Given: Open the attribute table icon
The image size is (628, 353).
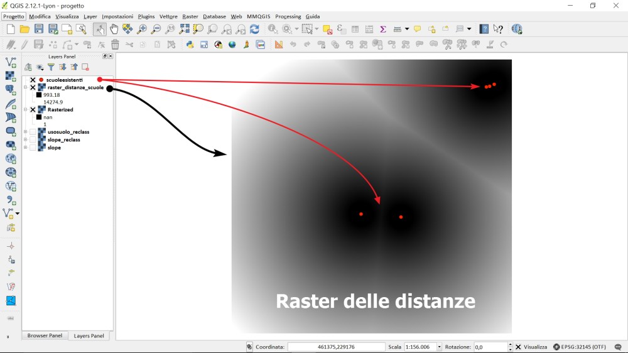Looking at the screenshot, I should [355, 29].
